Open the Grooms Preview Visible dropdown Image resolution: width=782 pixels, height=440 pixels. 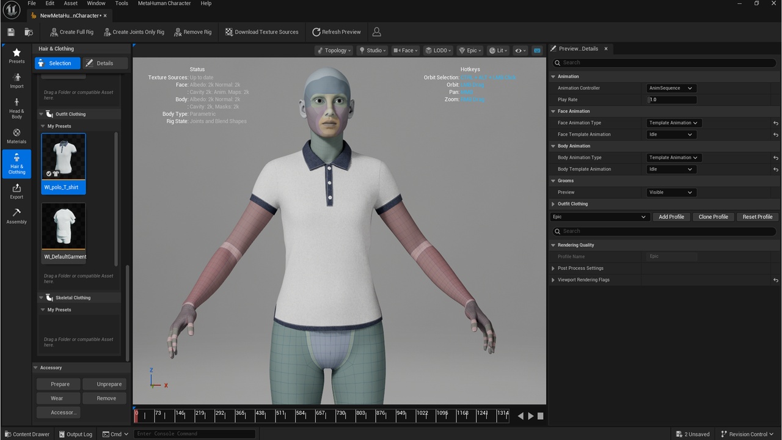[671, 193]
